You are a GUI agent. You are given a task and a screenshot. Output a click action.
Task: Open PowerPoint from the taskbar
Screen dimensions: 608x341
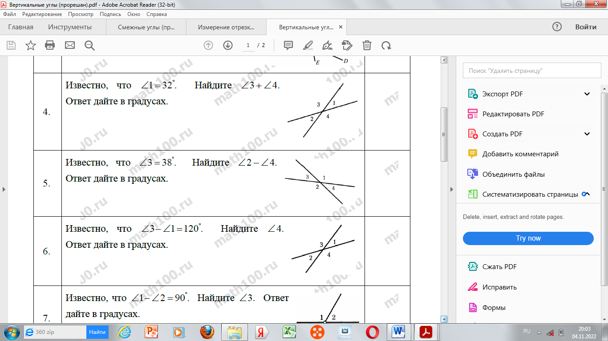[x=152, y=332]
